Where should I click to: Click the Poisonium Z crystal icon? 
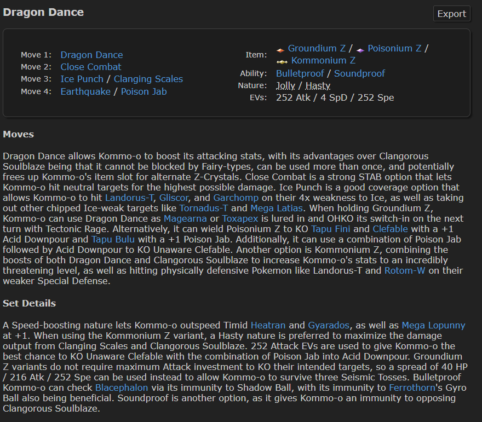pyautogui.click(x=360, y=49)
